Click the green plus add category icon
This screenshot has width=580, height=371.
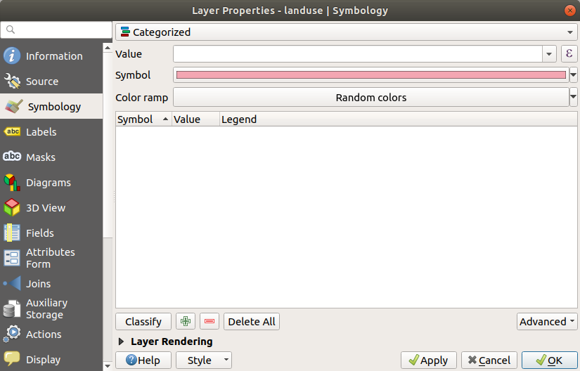point(186,322)
